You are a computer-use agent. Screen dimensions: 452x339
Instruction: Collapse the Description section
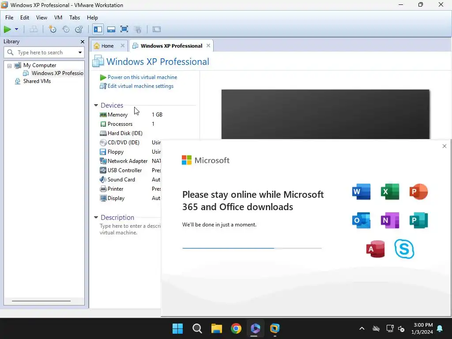point(96,218)
